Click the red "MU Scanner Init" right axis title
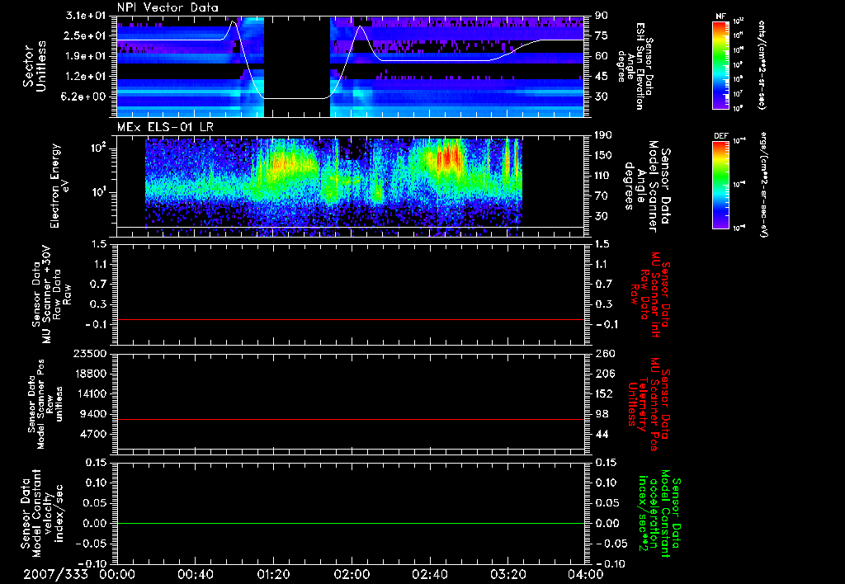This screenshot has height=584, width=845. click(x=650, y=293)
